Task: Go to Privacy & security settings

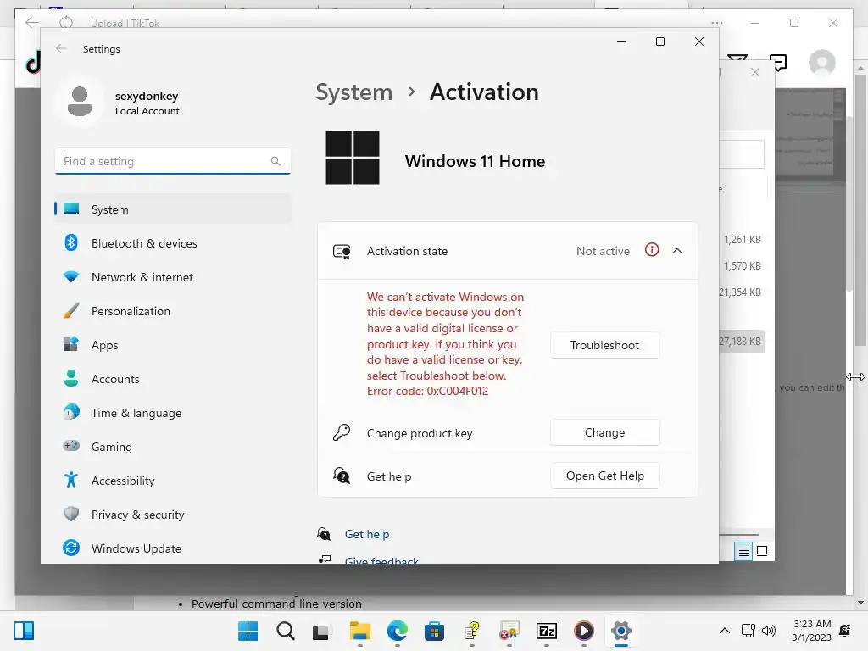Action: [x=173, y=515]
